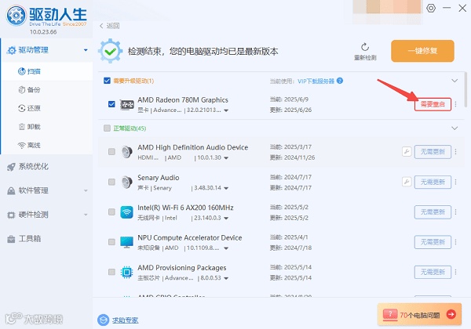Click the green checkmark gear status icon
471x329 pixels.
tap(110, 51)
